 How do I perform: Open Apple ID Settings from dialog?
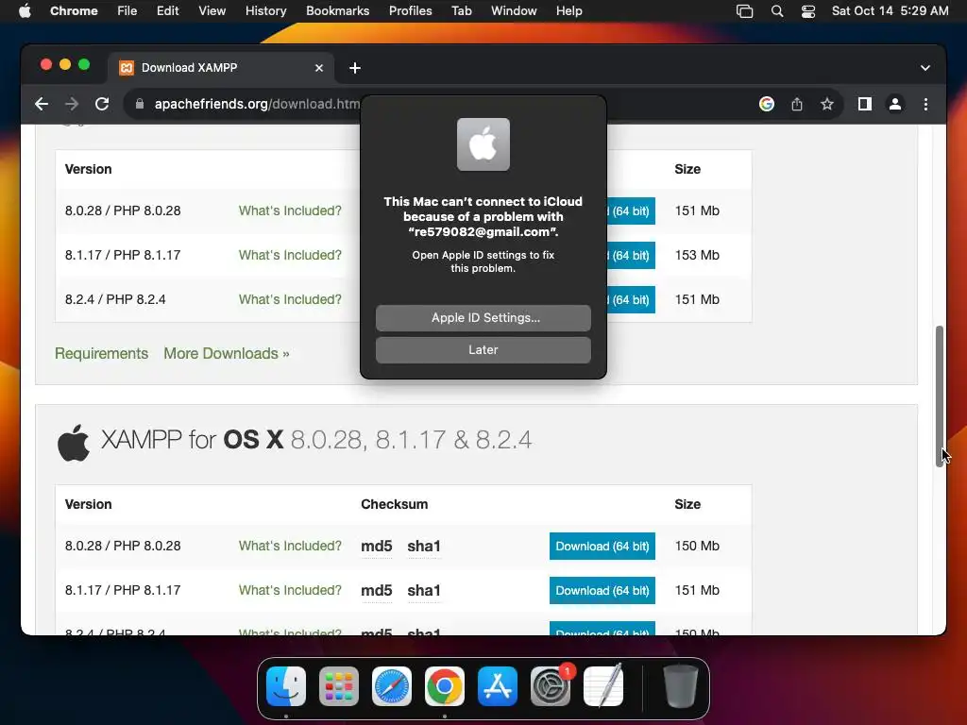[483, 317]
